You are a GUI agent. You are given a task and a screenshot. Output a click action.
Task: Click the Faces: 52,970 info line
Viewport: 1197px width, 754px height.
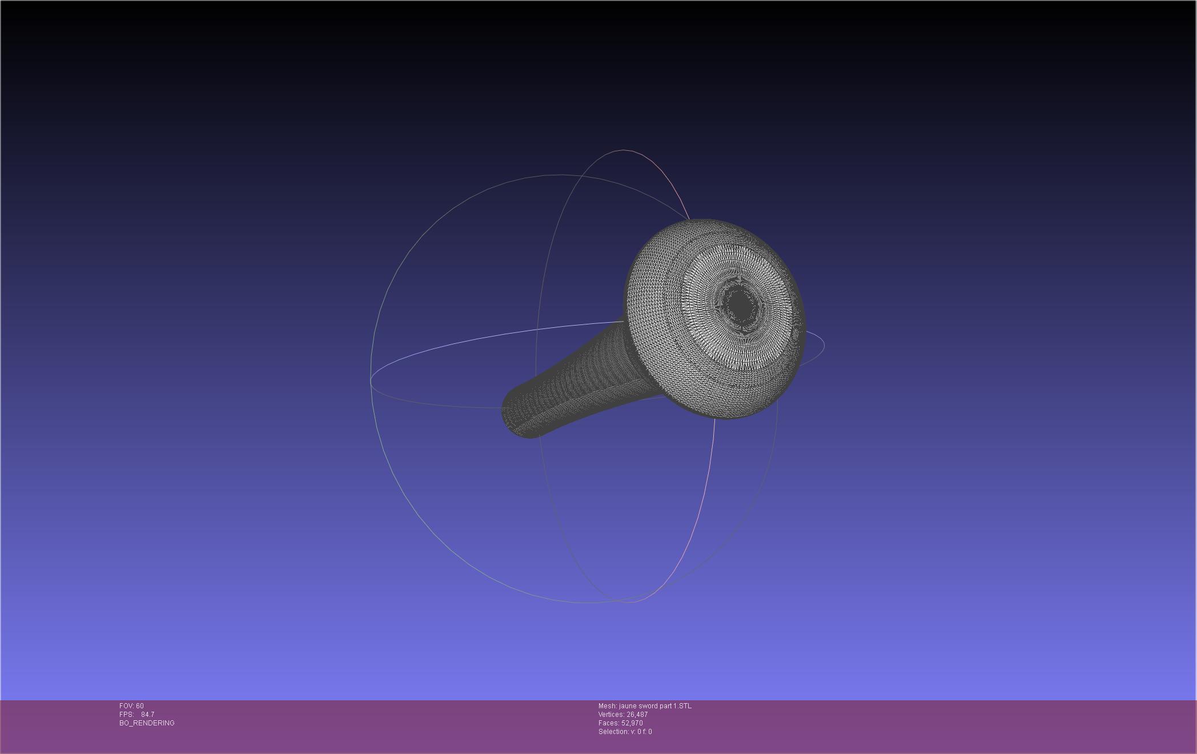point(620,723)
